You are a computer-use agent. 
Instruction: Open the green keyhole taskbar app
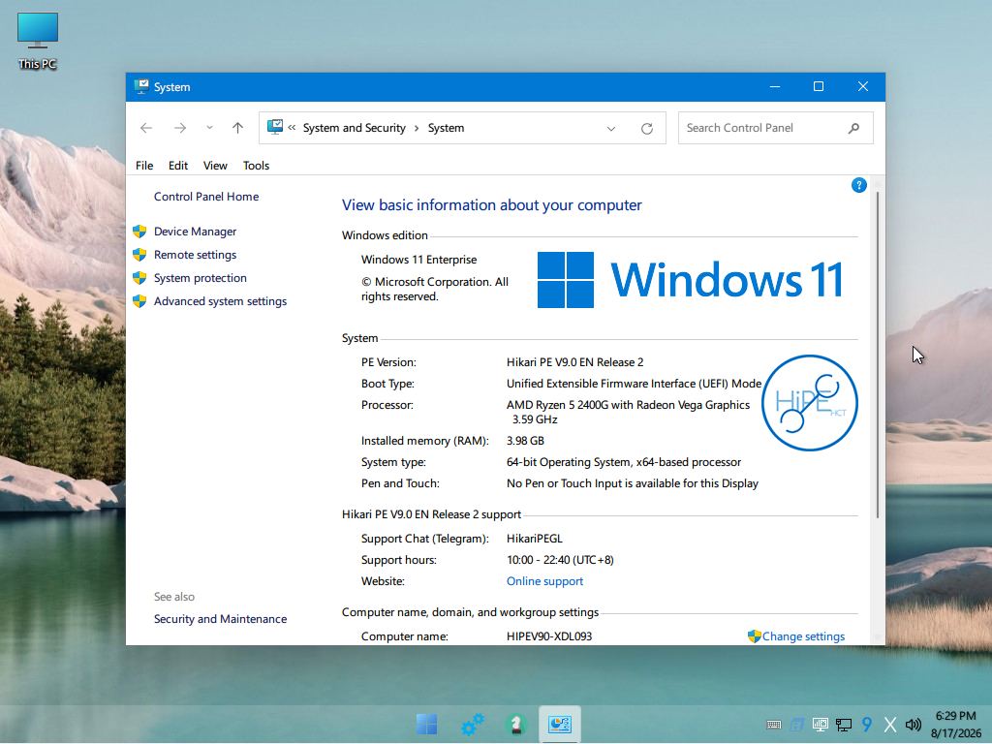515,725
